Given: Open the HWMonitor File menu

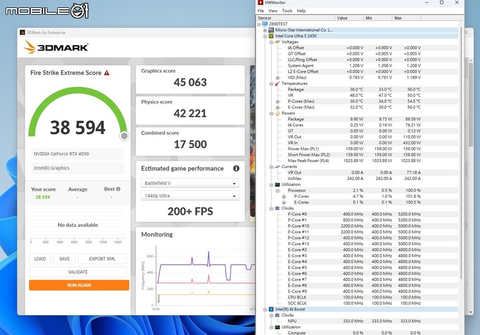Looking at the screenshot, I should (x=261, y=10).
